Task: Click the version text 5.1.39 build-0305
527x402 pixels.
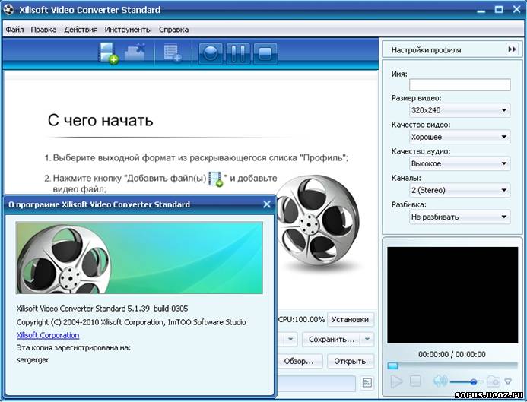Action: (157, 309)
